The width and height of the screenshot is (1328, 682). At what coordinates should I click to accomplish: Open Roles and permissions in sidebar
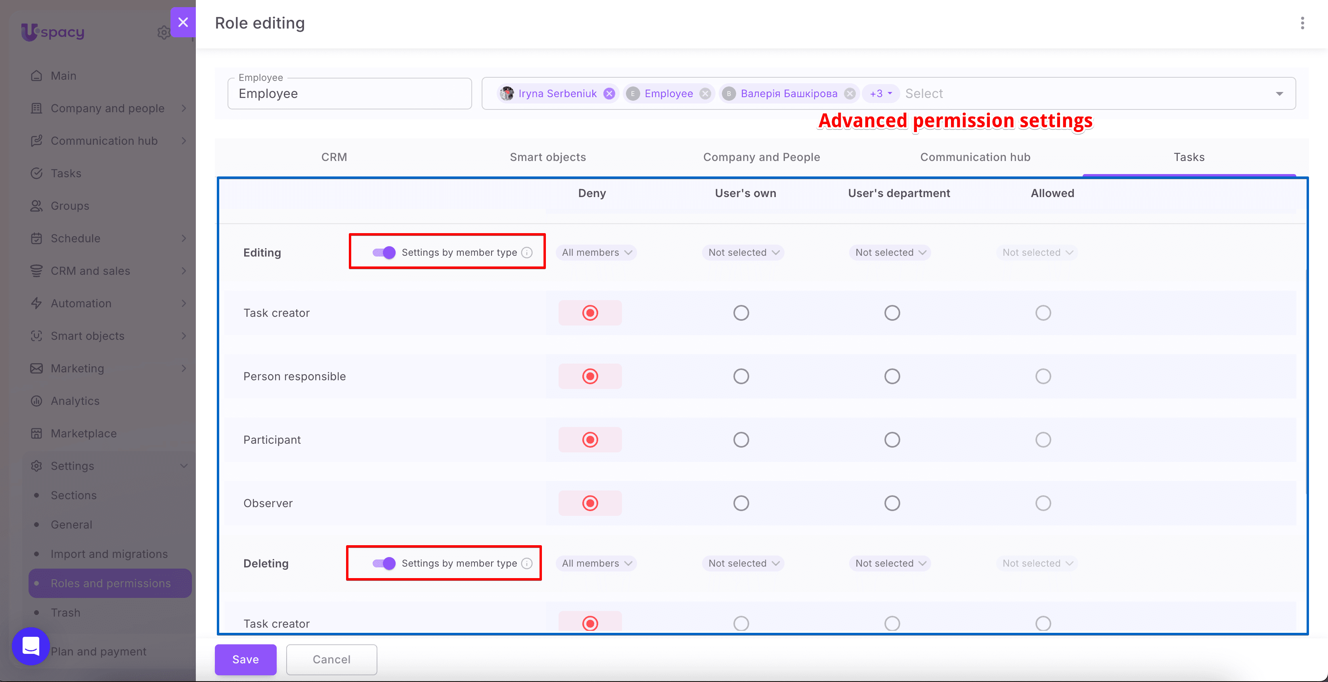(x=110, y=583)
